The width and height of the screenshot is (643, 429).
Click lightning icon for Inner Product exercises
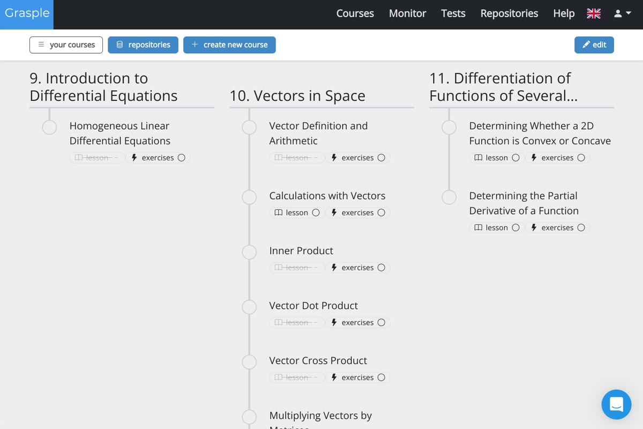coord(334,268)
